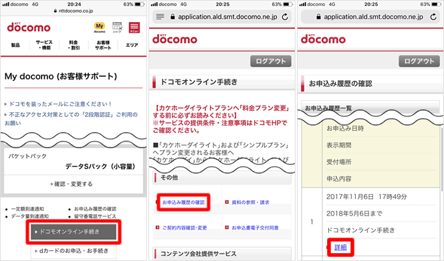Click the red カケホーダイライトプラン notice text
The image size is (444, 261).
click(221, 119)
